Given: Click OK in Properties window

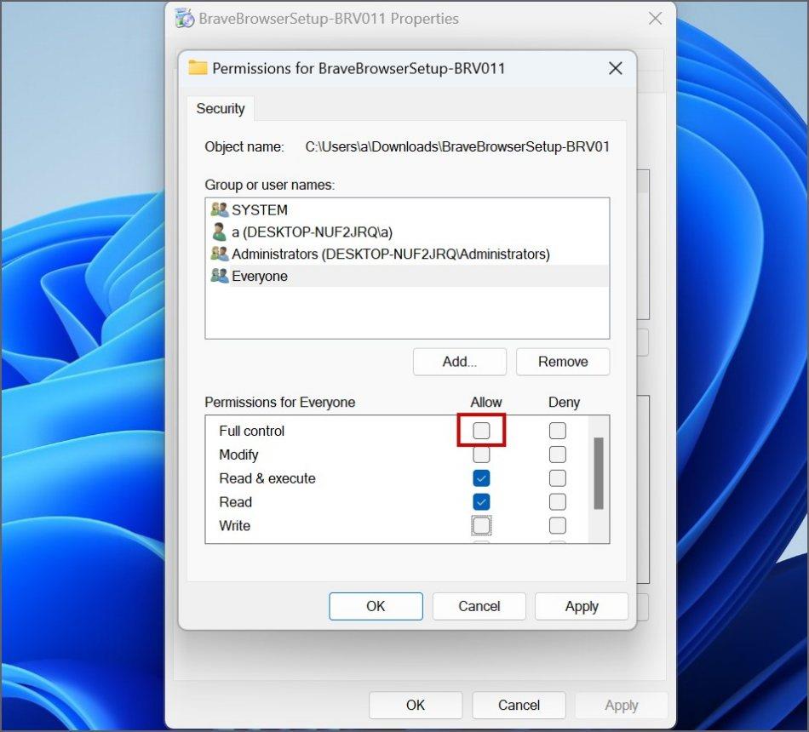Looking at the screenshot, I should 416,705.
